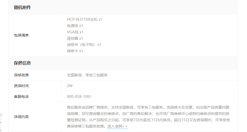Open the 进入官网>> link
Image resolution: width=247 pixels, height=132 pixels.
118,126
